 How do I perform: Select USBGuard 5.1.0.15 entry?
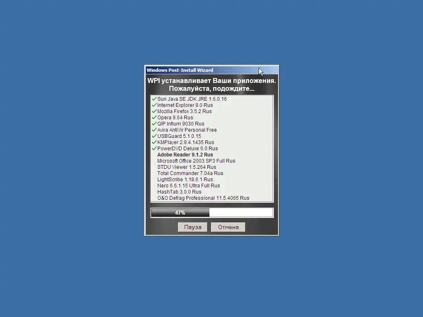tap(179, 136)
